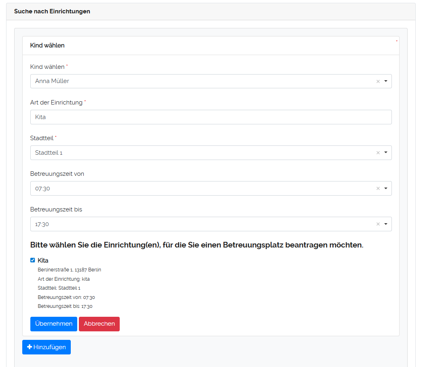Click the 07:30 value in Betreuungszeit von
This screenshot has width=421, height=367.
pos(42,188)
